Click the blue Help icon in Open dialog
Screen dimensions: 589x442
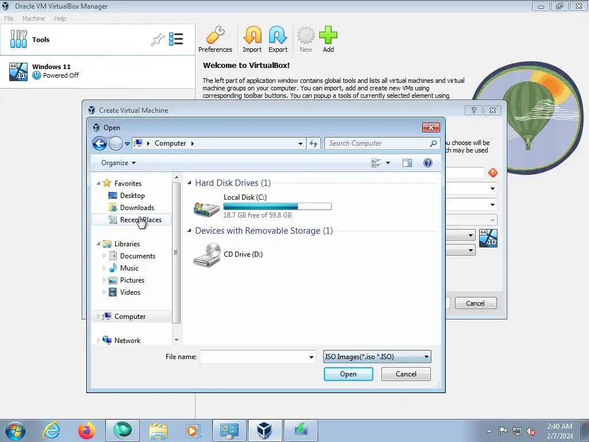[x=428, y=163]
